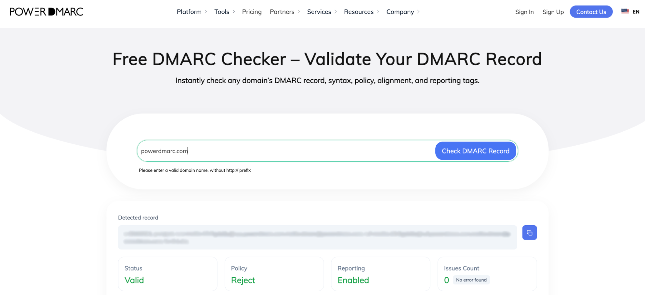This screenshot has width=645, height=295.
Task: Open the Platform menu
Action: (189, 12)
